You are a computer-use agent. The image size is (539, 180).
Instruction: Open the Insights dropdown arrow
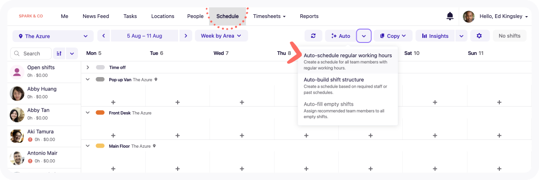coord(461,36)
